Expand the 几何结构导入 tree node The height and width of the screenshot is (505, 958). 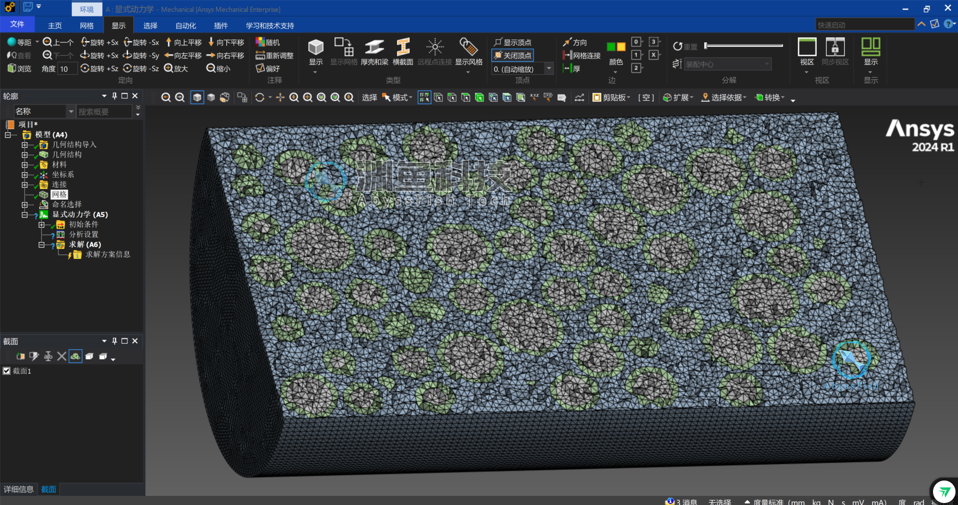(24, 145)
